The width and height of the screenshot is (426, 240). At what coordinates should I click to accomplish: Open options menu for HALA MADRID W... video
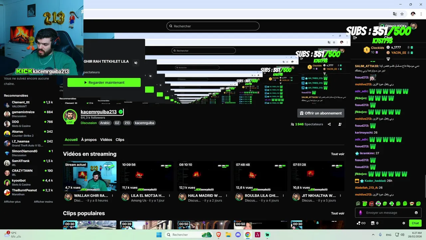coord(226,196)
